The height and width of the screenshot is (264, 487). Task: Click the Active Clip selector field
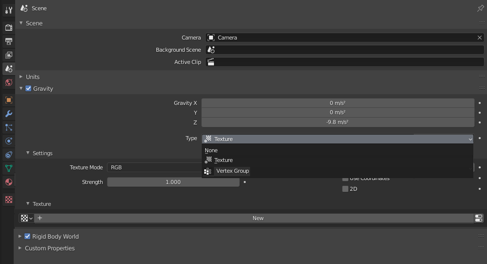click(344, 62)
